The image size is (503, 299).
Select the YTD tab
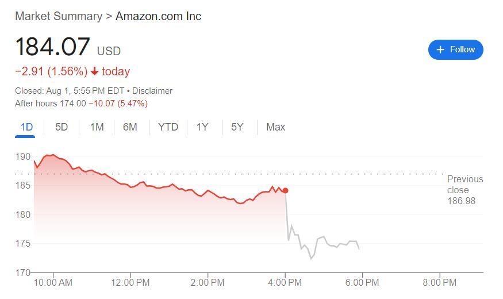pyautogui.click(x=168, y=127)
